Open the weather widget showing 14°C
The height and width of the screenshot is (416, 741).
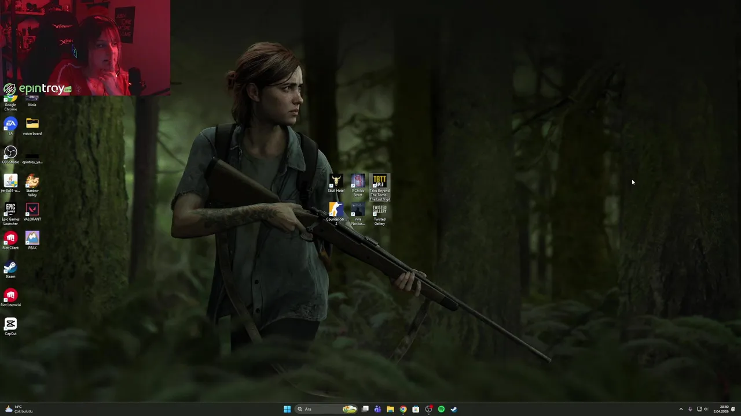[x=19, y=409]
